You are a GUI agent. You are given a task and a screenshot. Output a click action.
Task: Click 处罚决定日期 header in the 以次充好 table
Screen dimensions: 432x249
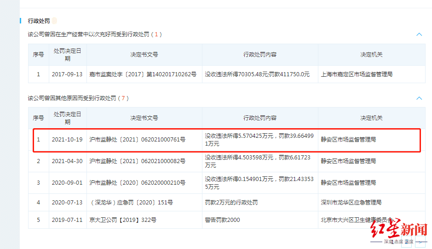point(68,55)
